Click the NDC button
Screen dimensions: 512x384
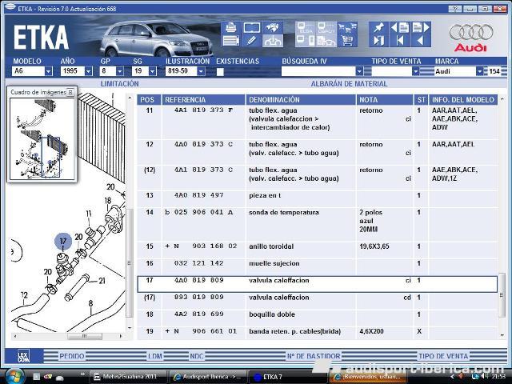(197, 356)
